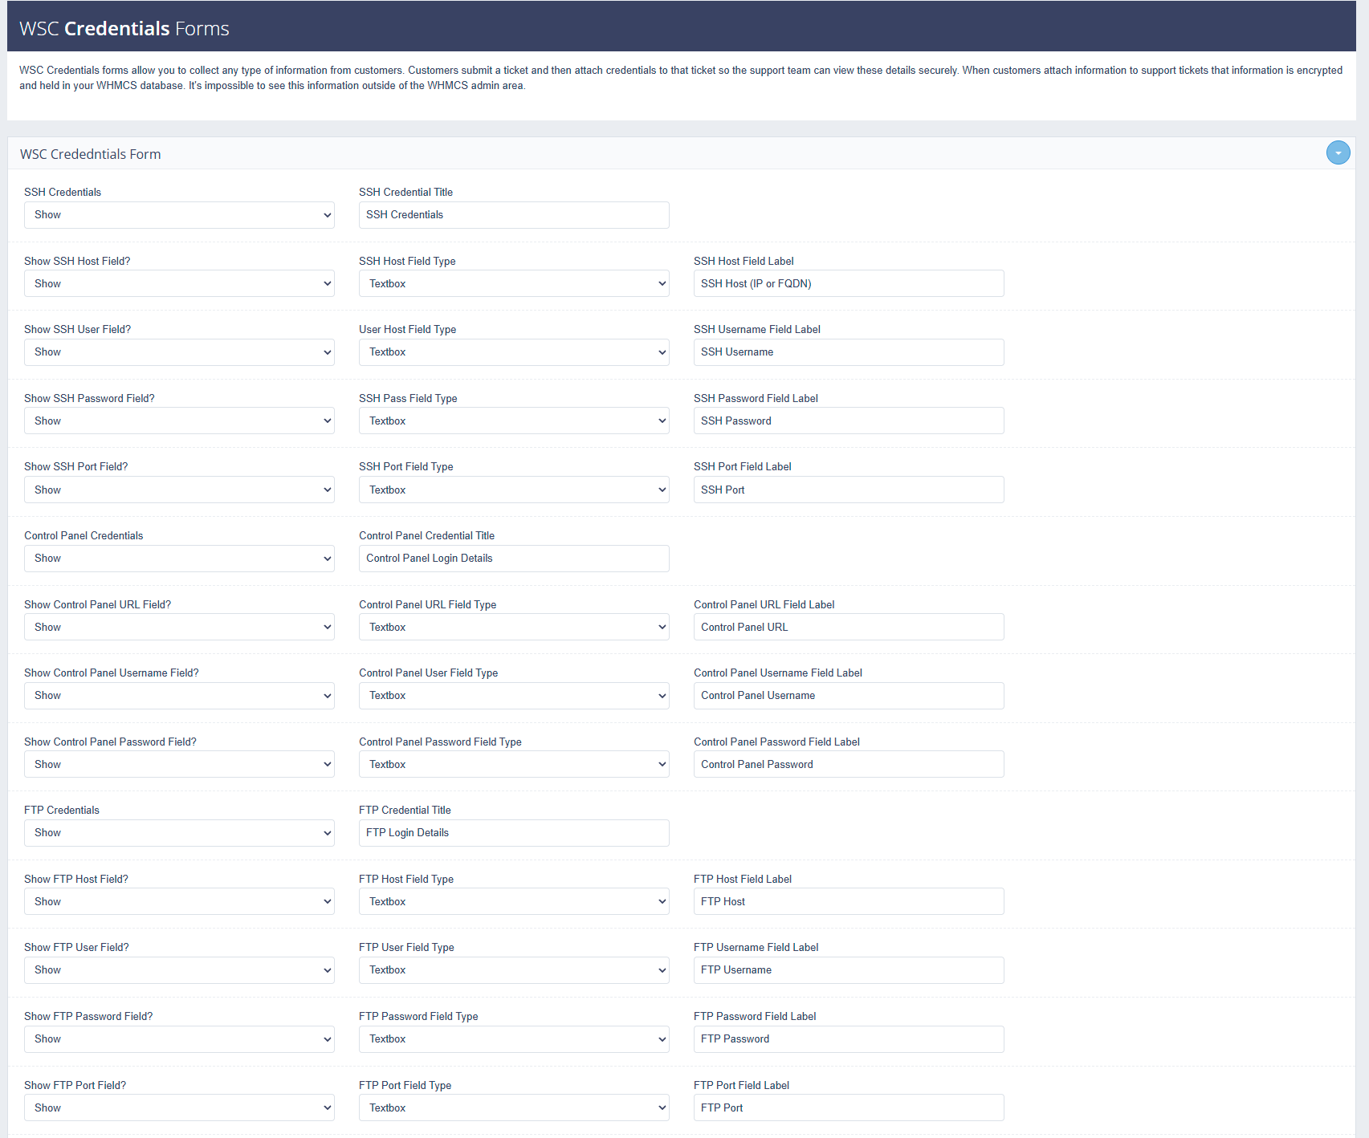Open Show FTP User Field dropdown

pyautogui.click(x=179, y=970)
